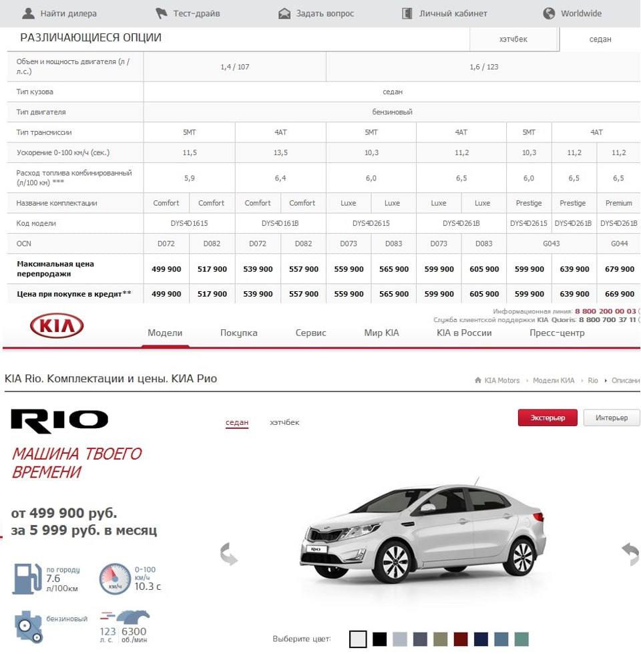The height and width of the screenshot is (654, 641).
Task: Choose the black car color swatch
Action: click(x=380, y=639)
